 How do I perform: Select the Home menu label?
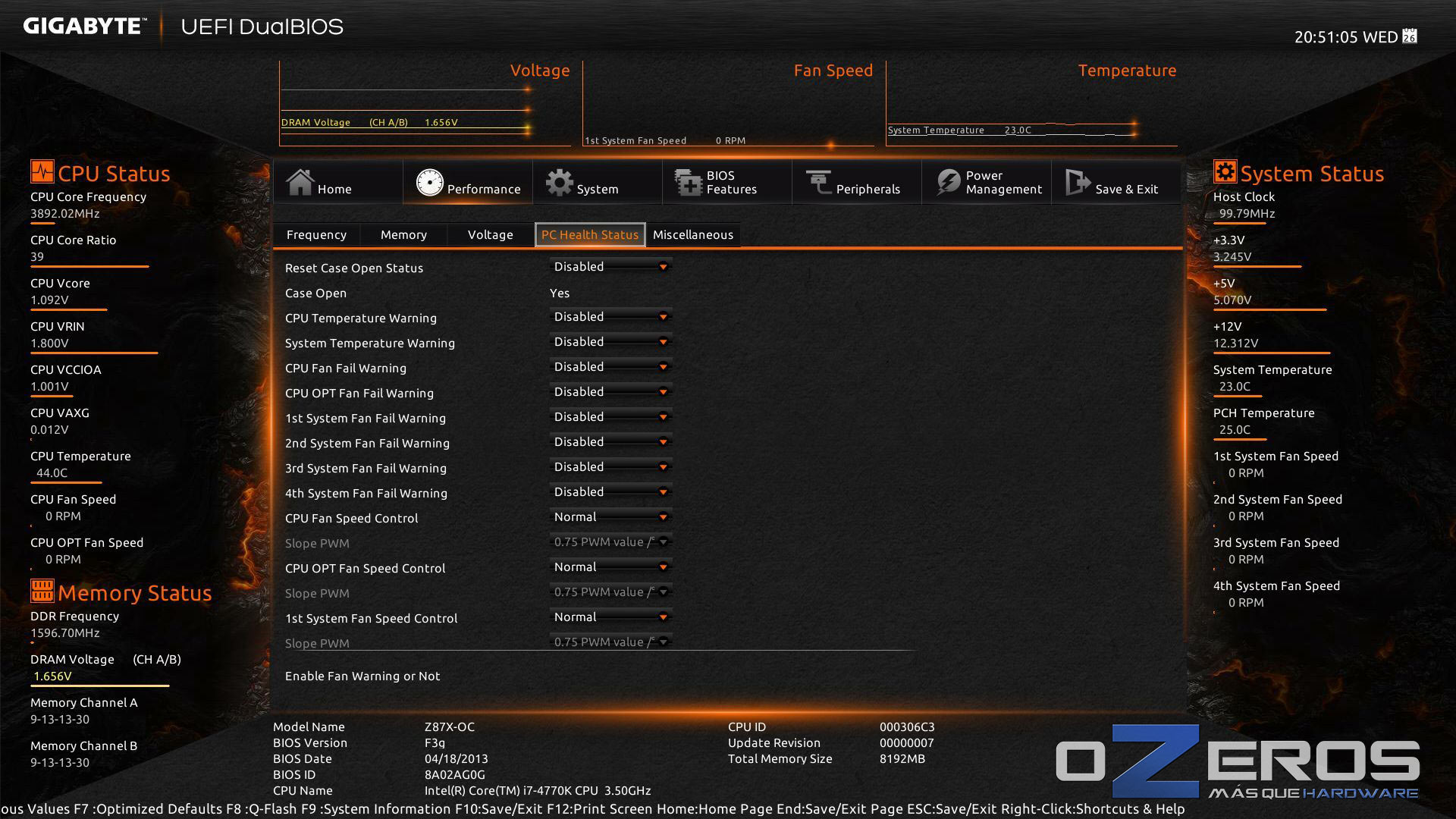[334, 190]
